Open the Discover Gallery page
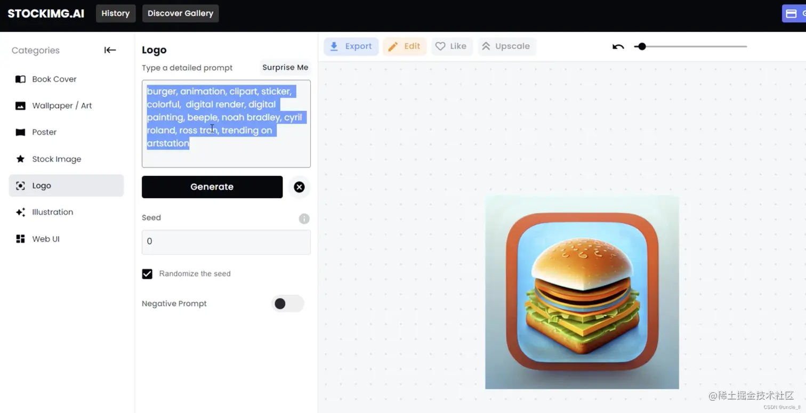 [x=180, y=13]
